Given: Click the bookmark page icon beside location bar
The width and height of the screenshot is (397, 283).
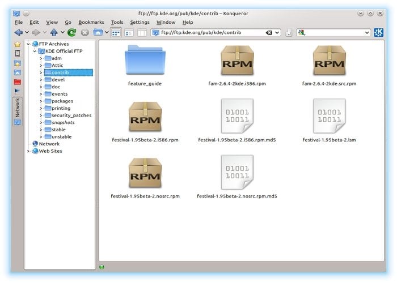Looking at the screenshot, I should [x=288, y=33].
